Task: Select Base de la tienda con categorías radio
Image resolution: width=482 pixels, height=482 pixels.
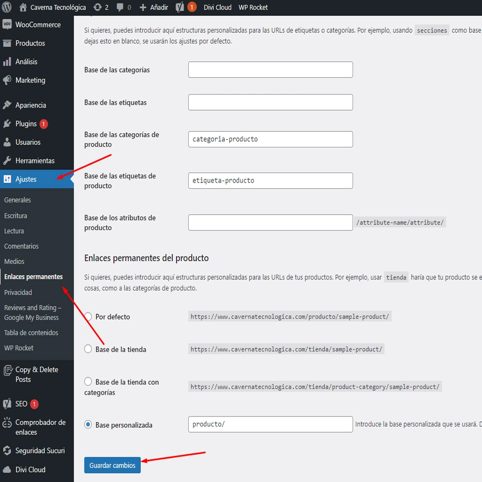Action: click(x=88, y=381)
